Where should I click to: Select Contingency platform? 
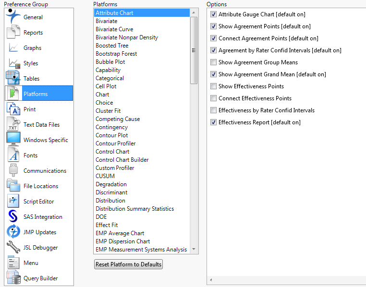click(142, 127)
